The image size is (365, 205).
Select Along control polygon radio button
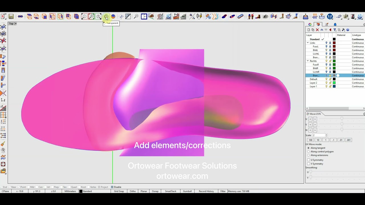click(308, 151)
